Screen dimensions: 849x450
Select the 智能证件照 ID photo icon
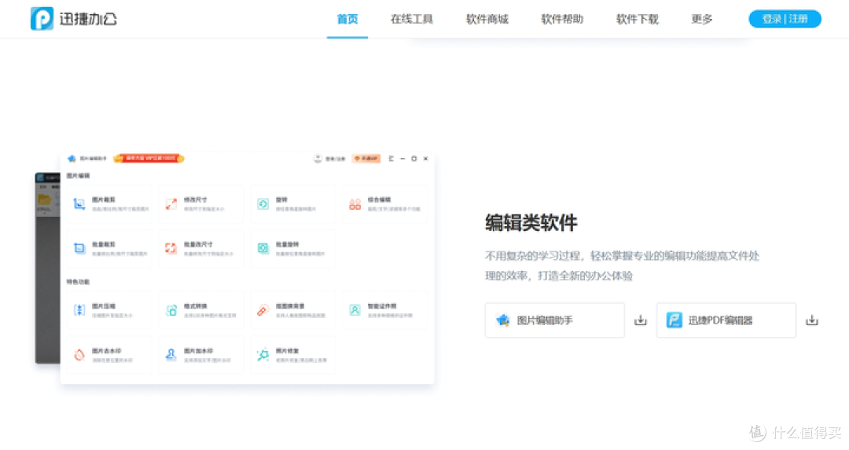[355, 310]
